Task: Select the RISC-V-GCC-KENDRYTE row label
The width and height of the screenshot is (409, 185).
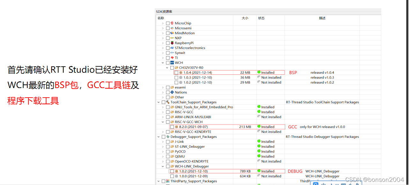Action: [x=193, y=132]
